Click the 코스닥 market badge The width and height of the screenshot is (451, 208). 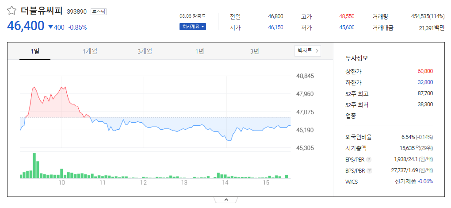click(99, 12)
